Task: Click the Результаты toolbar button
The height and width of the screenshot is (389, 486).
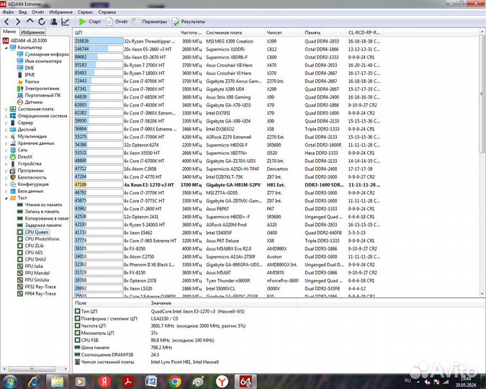Action: 189,22
